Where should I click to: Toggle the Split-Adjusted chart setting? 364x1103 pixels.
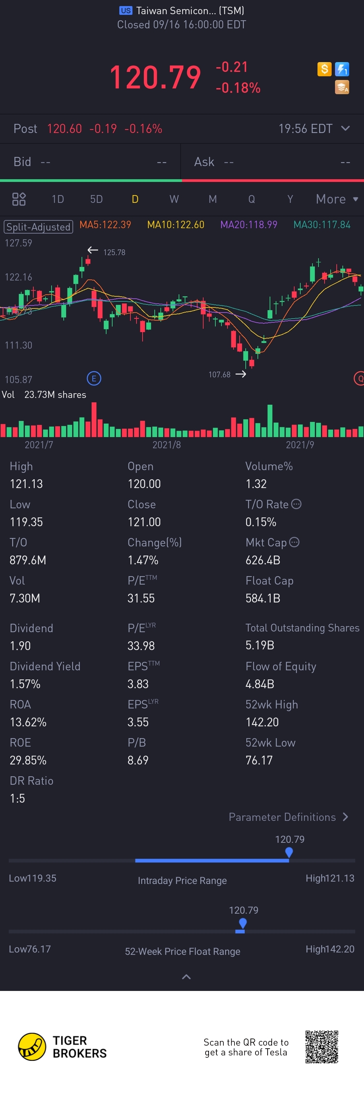pyautogui.click(x=38, y=226)
